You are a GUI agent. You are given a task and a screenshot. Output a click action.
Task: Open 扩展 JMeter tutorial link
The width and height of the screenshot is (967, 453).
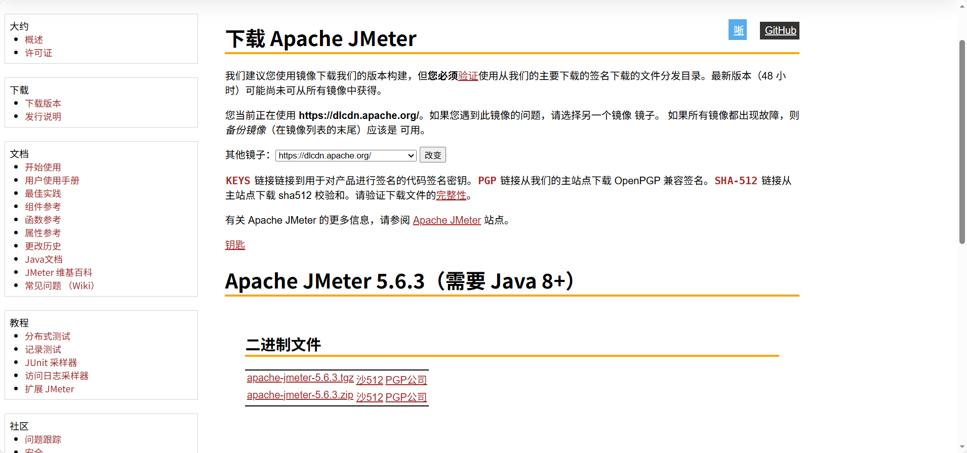click(50, 389)
